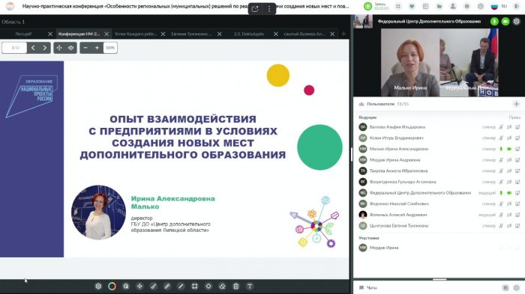Select the straight line tool
This screenshot has height=294, width=525.
(x=181, y=287)
